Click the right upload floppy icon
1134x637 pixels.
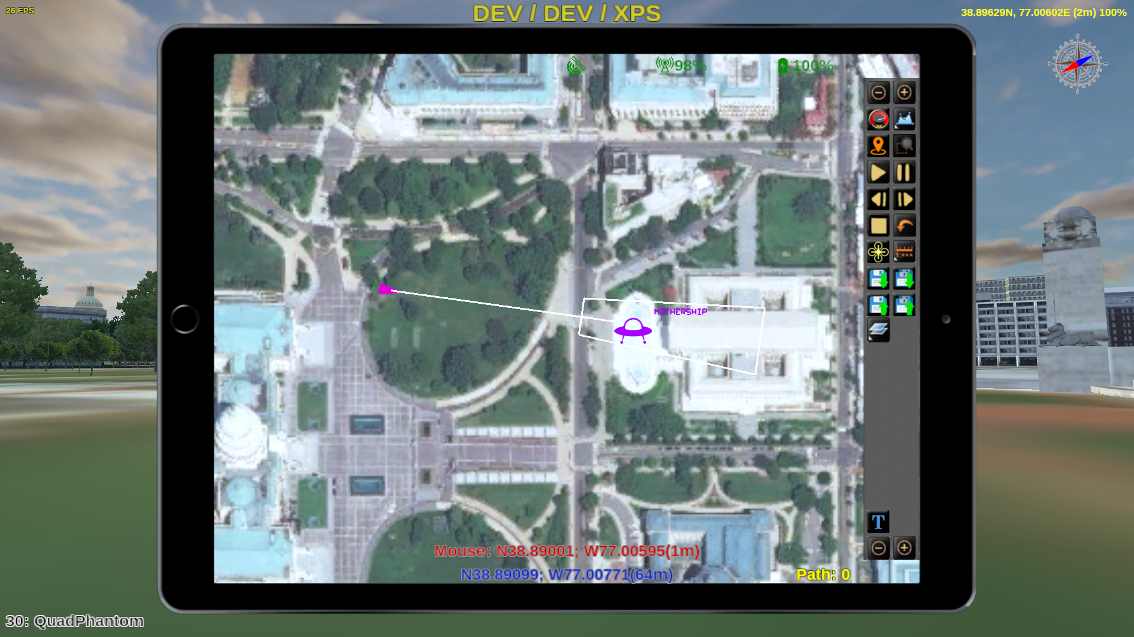[904, 306]
